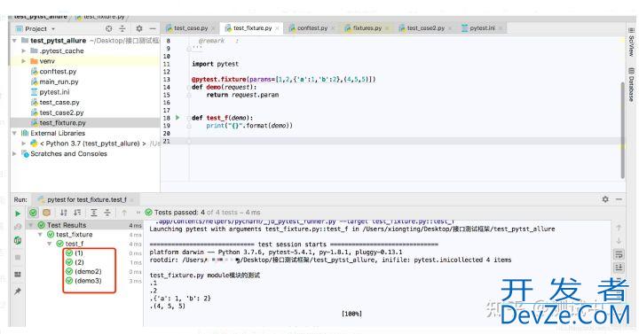Screen dimensions: 639x334
Task: Collapse the test_pytst_allure project root
Action: [15, 41]
